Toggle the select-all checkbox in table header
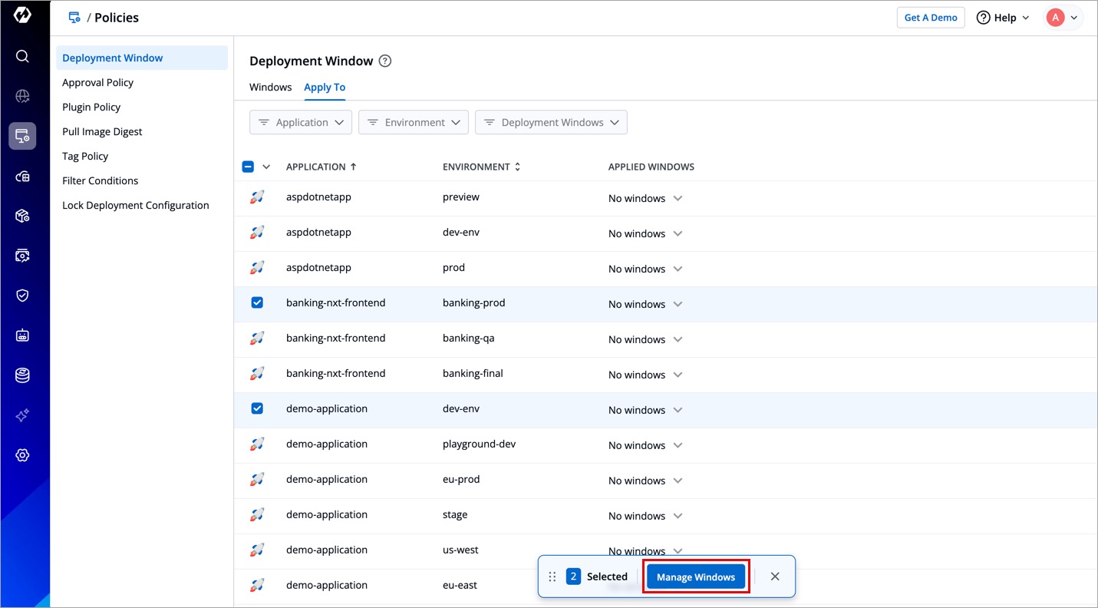Image resolution: width=1098 pixels, height=608 pixels. (x=248, y=167)
